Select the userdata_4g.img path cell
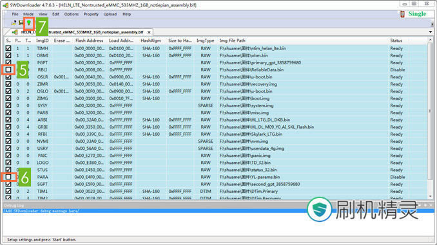 [x=251, y=149]
